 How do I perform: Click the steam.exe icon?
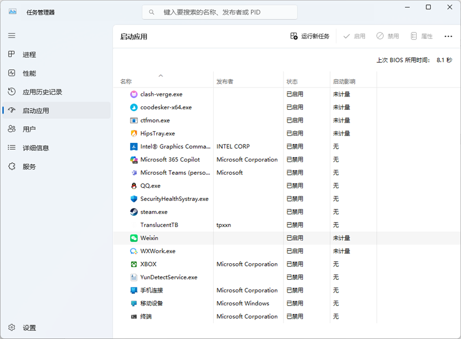tap(134, 212)
